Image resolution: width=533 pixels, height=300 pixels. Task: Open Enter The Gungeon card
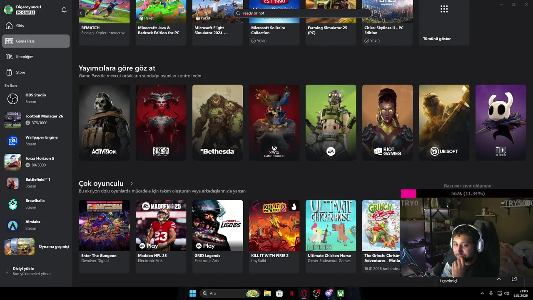[x=104, y=236]
